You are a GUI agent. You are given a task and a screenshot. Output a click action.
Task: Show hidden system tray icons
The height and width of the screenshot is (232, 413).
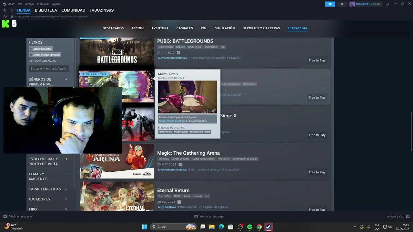tap(355, 227)
